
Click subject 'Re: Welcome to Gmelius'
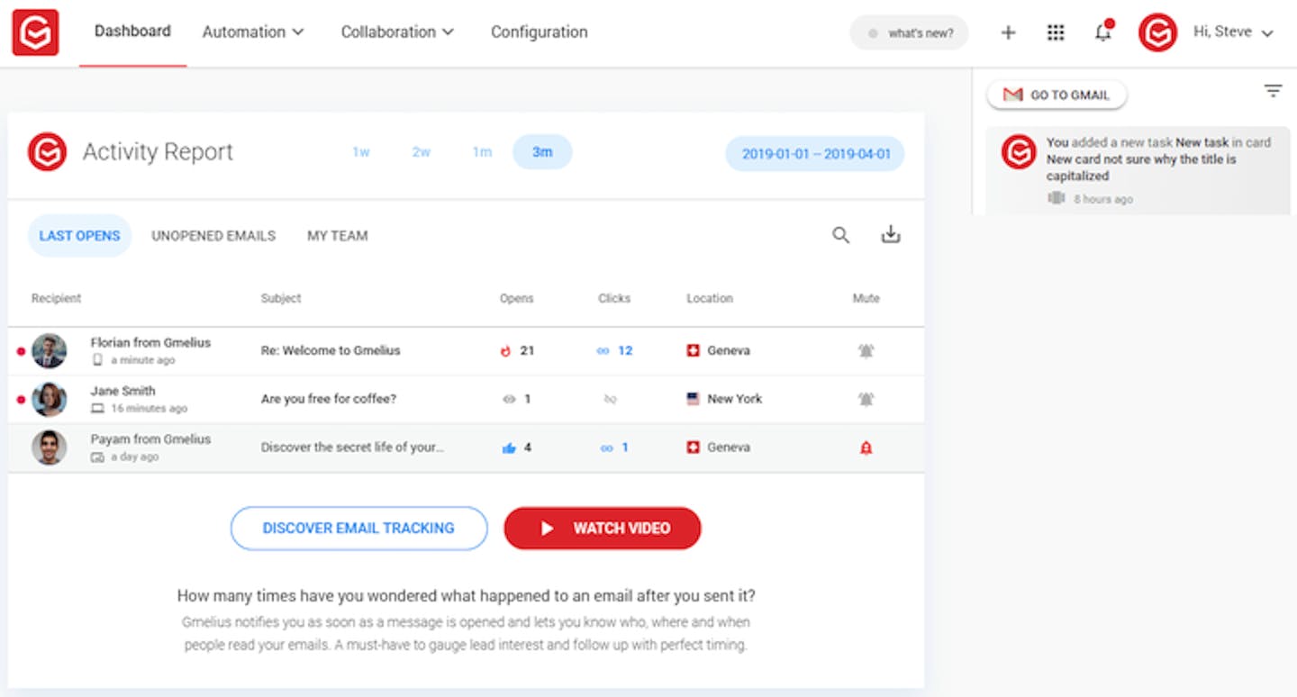pos(331,351)
